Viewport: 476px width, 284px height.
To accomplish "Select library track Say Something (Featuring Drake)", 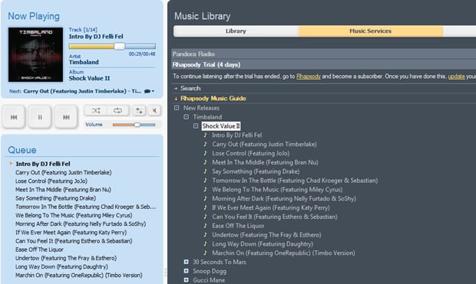I will pyautogui.click(x=256, y=171).
